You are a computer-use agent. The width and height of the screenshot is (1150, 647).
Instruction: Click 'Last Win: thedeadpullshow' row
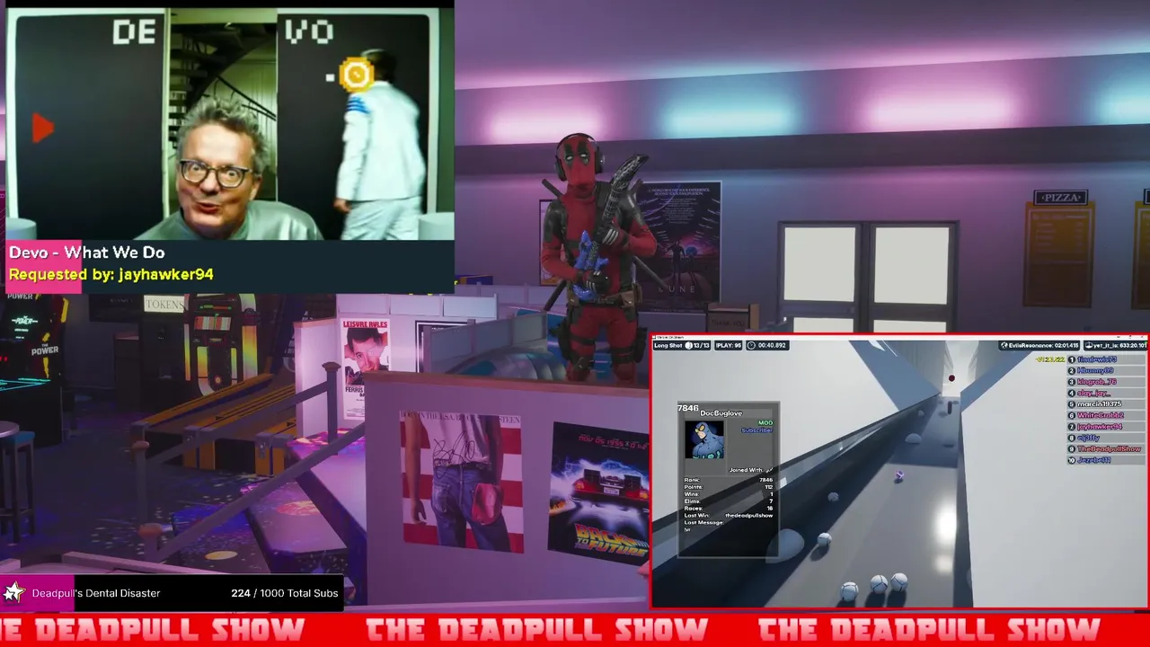[729, 516]
